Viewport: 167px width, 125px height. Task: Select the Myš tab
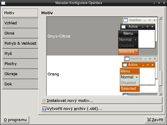pos(20,54)
